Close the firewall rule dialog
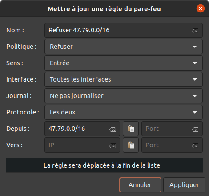 point(201,8)
